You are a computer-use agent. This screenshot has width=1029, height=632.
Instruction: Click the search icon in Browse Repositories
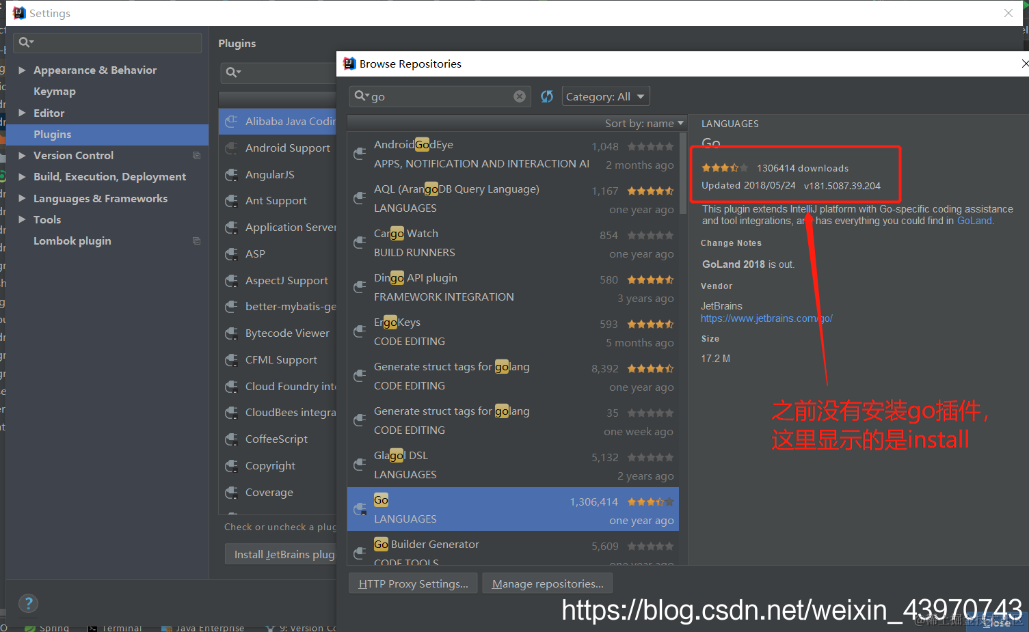pos(361,96)
